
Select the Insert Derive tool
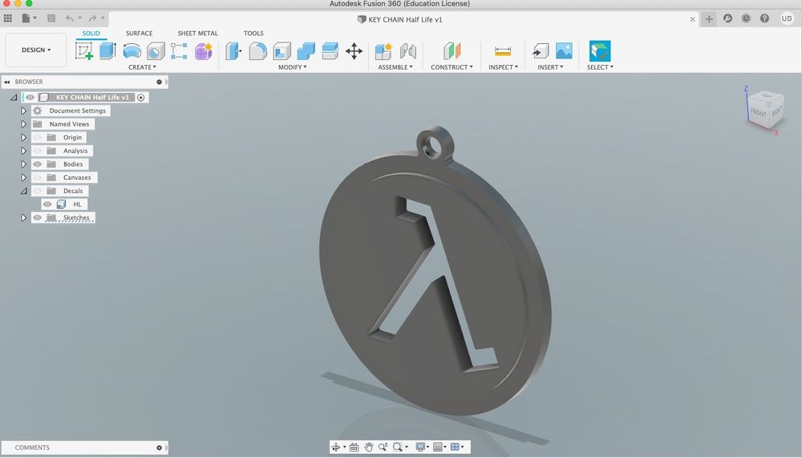coord(540,51)
